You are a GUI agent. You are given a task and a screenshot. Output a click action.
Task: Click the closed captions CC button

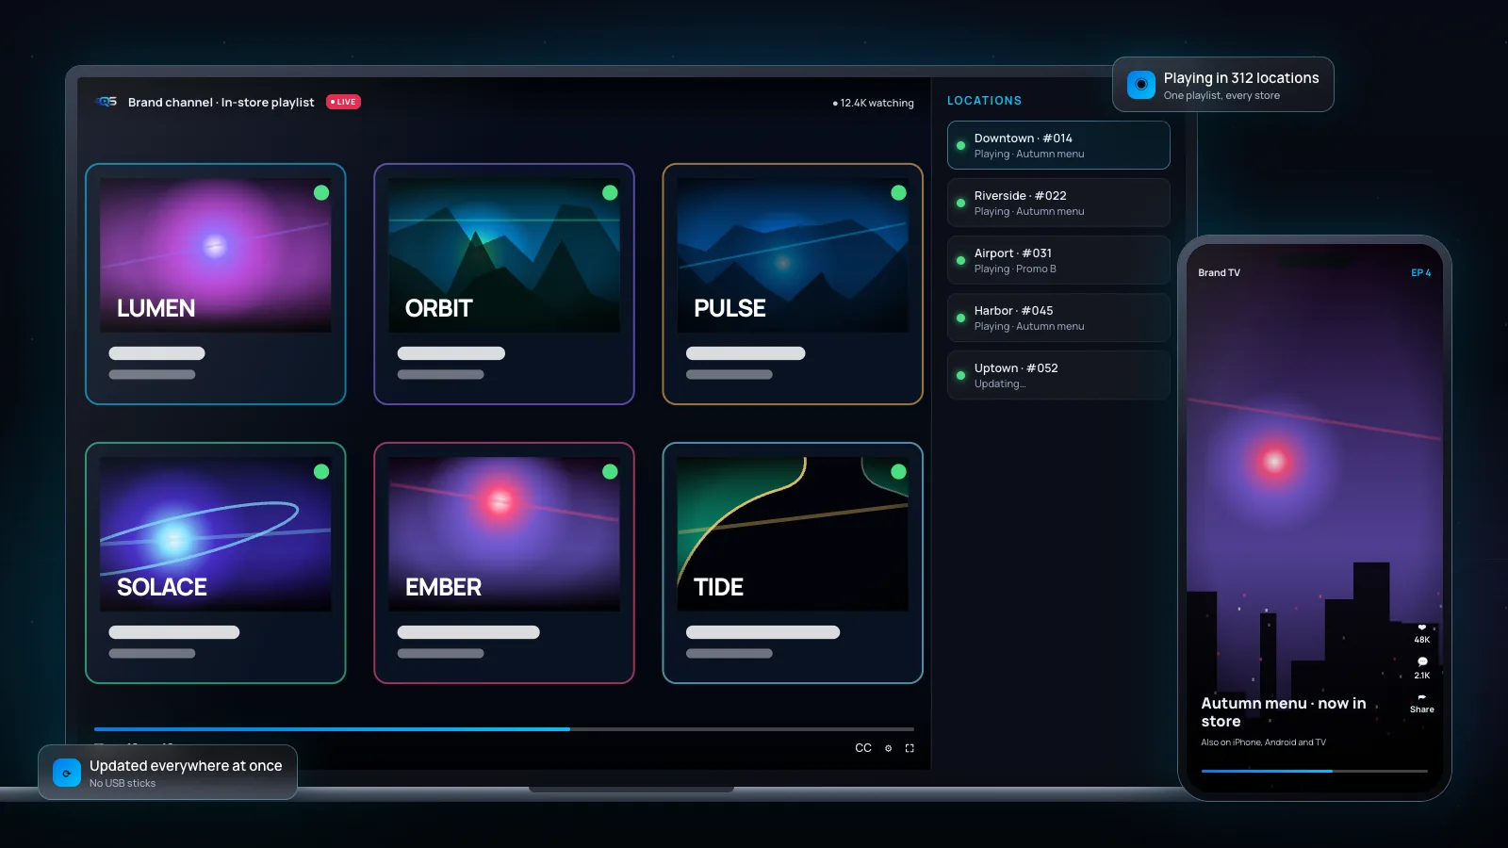pos(863,748)
